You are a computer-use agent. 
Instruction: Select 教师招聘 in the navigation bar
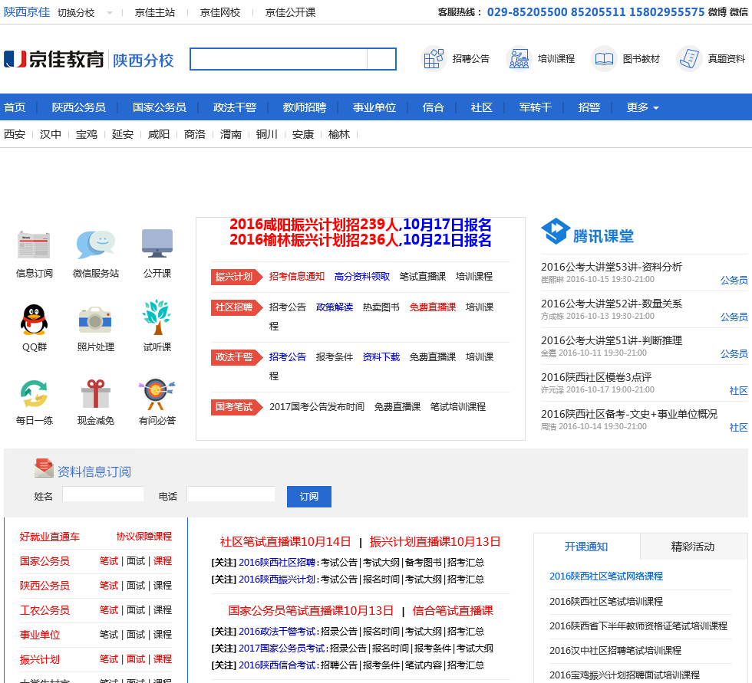pyautogui.click(x=304, y=107)
